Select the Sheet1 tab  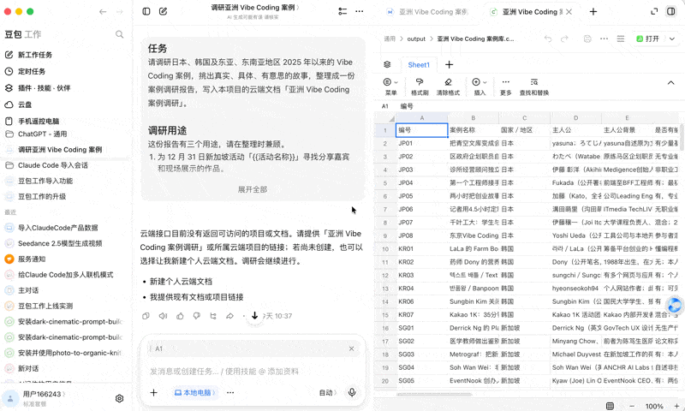tap(419, 64)
